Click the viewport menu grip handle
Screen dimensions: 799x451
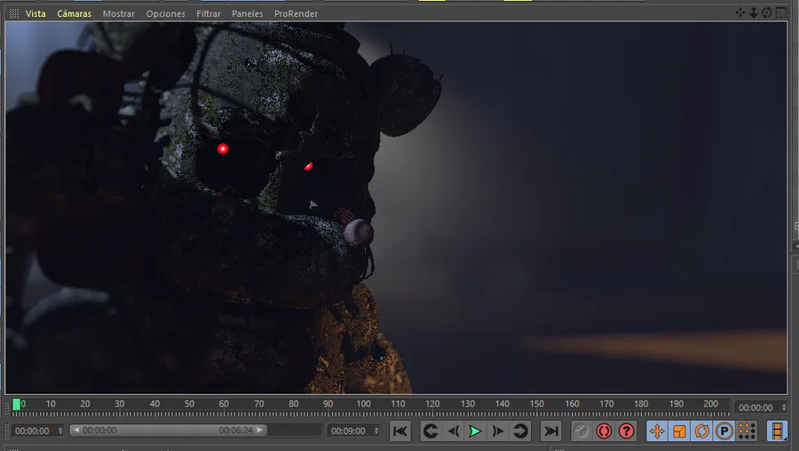(13, 13)
